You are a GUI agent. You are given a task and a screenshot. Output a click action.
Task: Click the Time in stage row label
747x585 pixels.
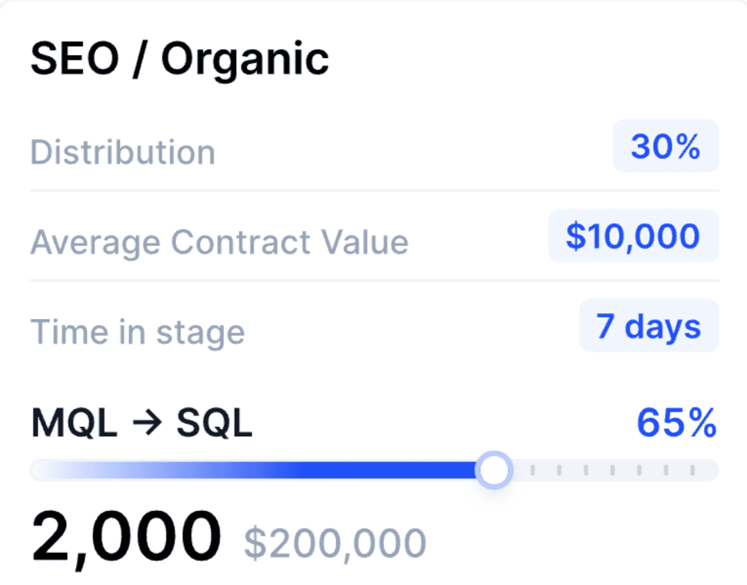pos(138,332)
